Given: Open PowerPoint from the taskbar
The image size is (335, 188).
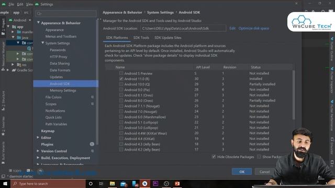Looking at the screenshot, I should click(177, 184).
